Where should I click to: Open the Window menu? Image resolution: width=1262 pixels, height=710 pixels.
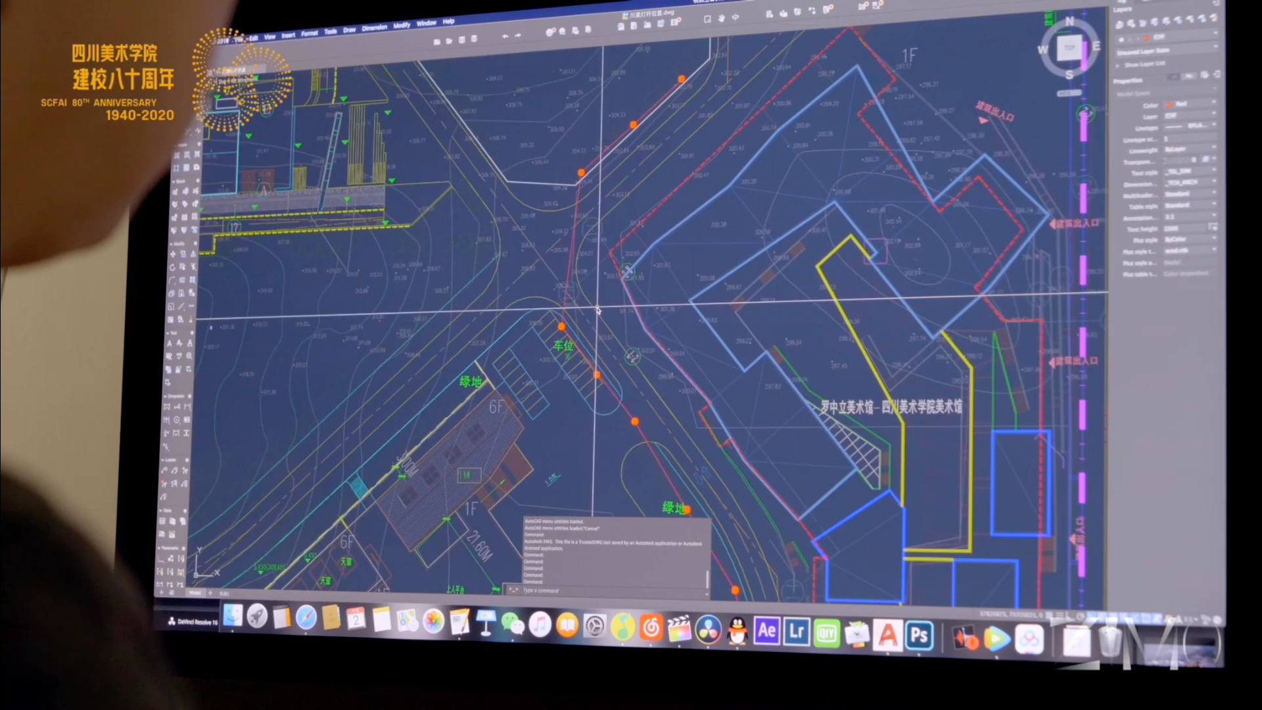[427, 23]
